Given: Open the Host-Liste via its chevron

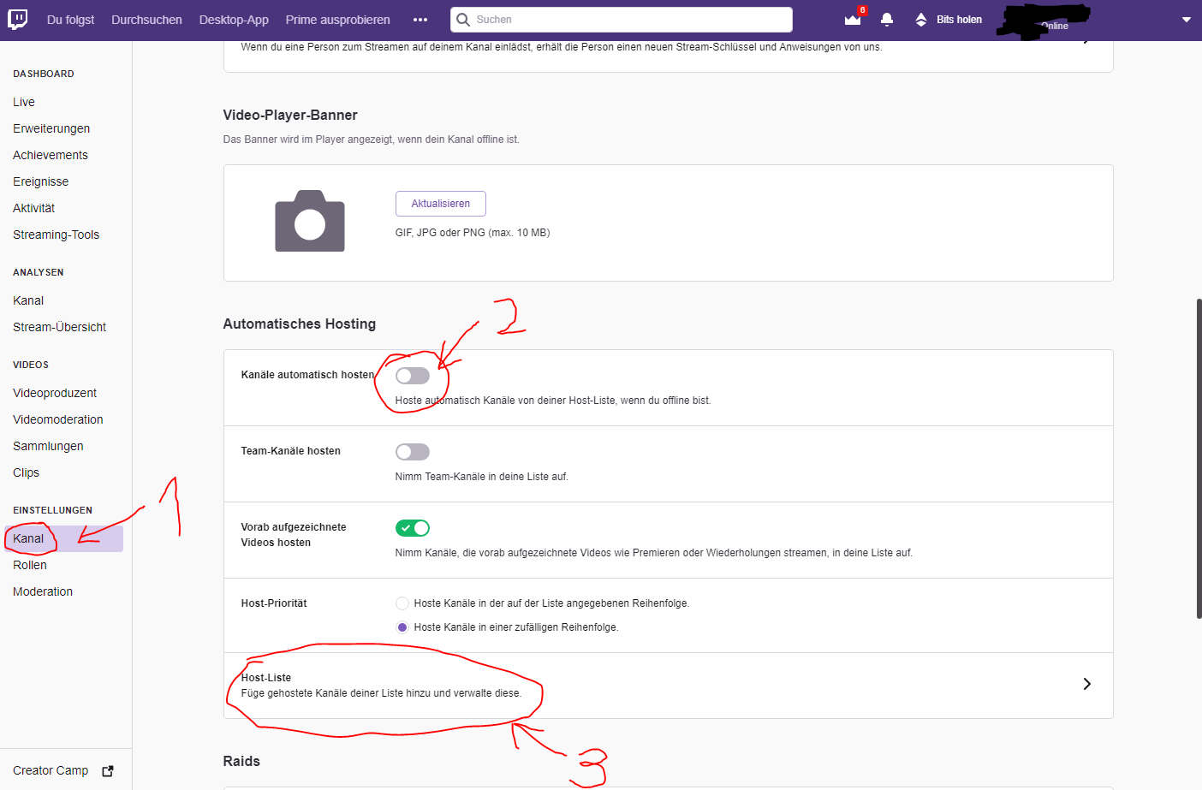Looking at the screenshot, I should tap(1086, 684).
